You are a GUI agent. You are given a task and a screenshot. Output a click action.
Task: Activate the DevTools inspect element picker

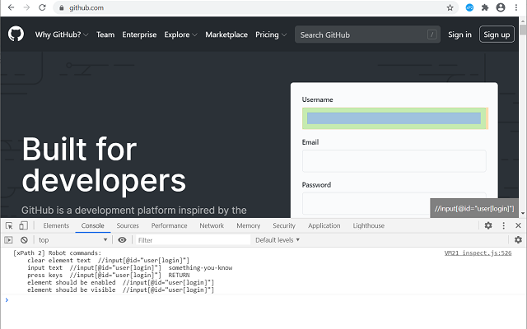[9, 225]
